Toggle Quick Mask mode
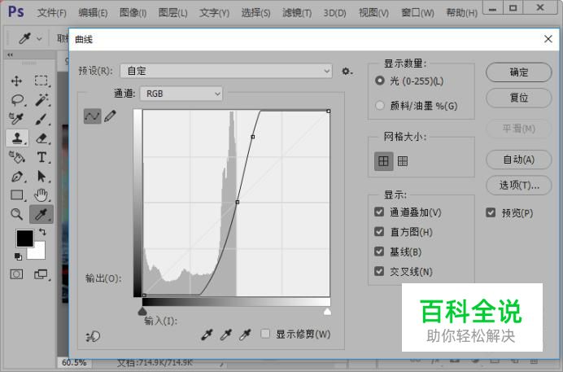The height and width of the screenshot is (372, 563). [x=16, y=274]
